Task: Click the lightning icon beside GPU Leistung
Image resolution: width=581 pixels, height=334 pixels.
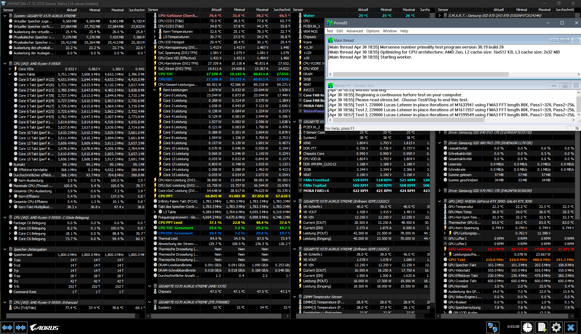Action: pos(445,249)
